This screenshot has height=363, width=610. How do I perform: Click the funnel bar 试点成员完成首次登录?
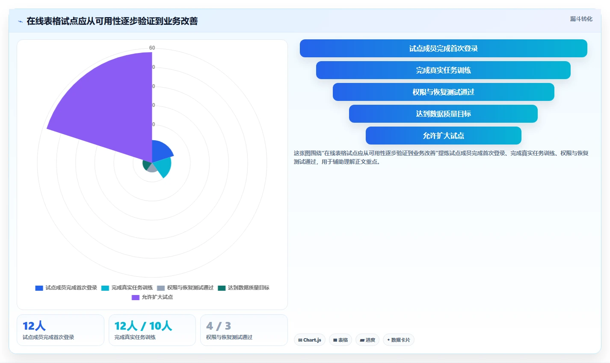click(443, 48)
